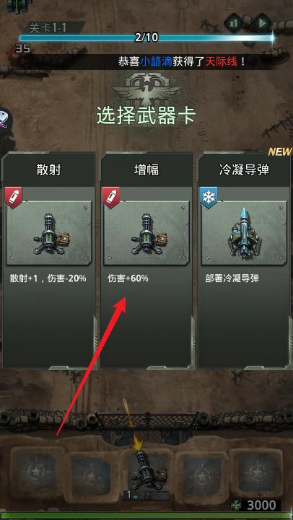Toggle the x1 game speed button
The image size is (293, 520).
tap(234, 24)
